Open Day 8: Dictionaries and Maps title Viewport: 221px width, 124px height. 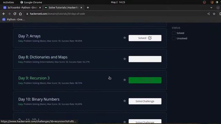(x=43, y=57)
